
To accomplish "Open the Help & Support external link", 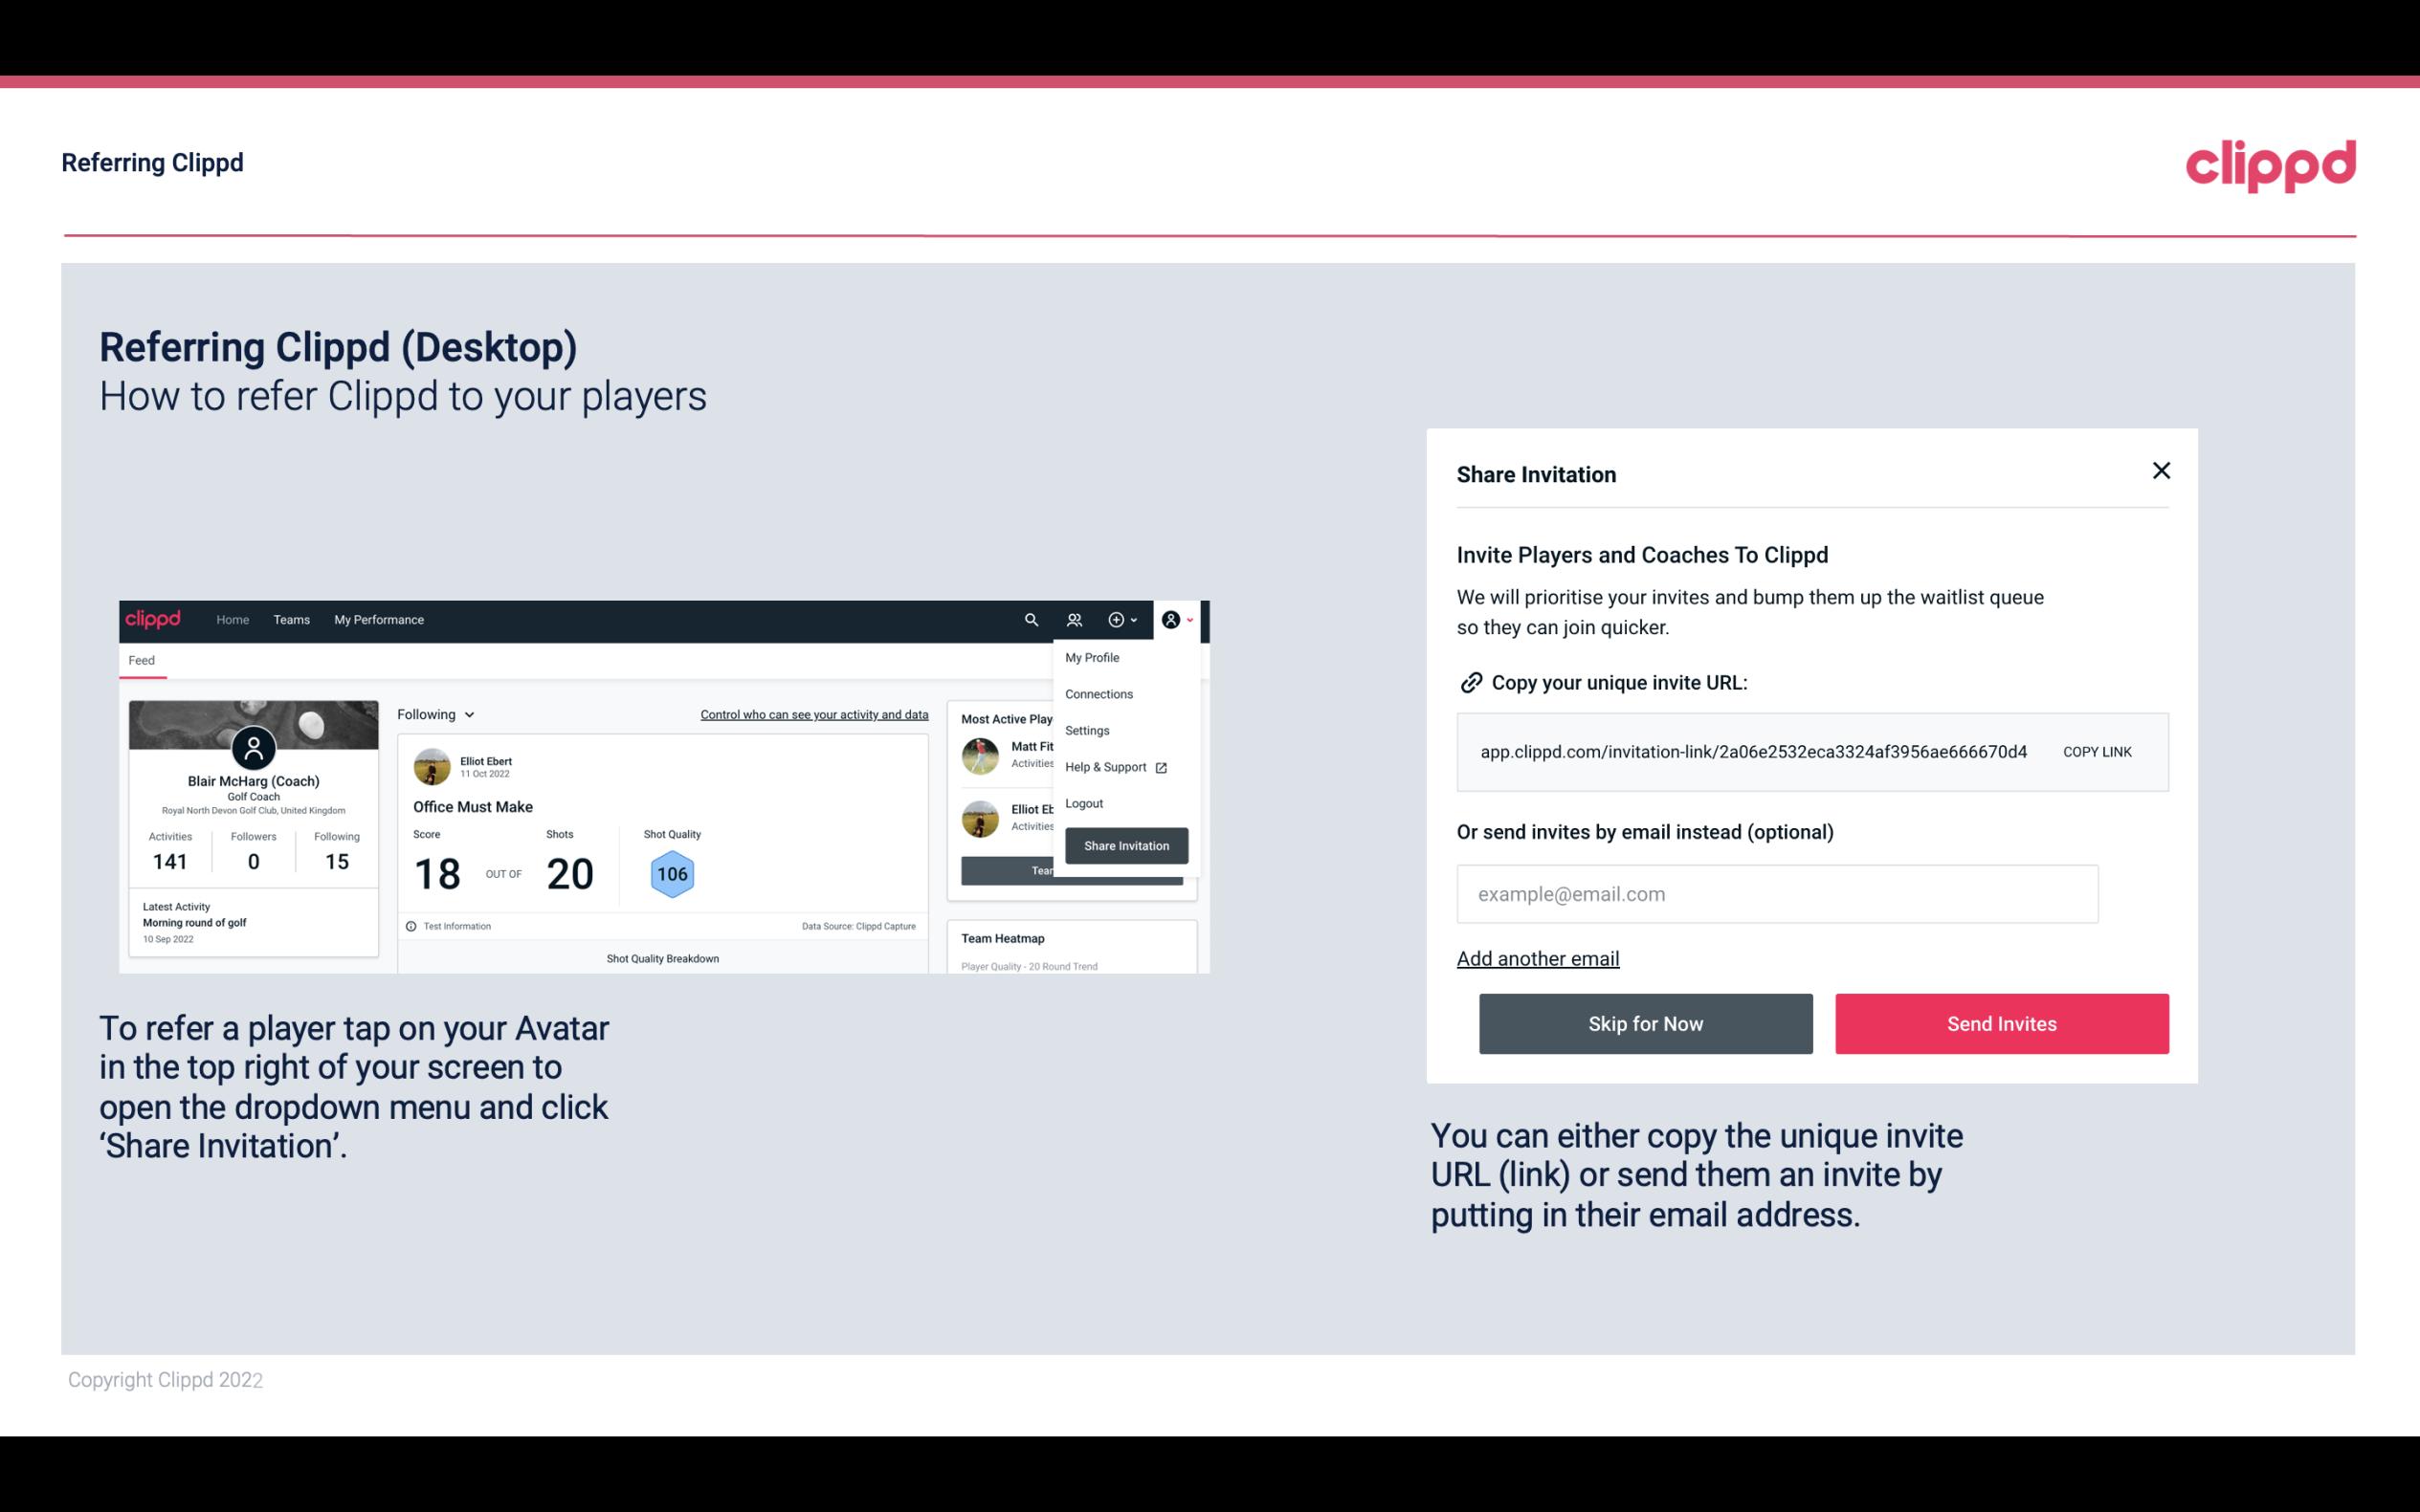I will click(x=1115, y=766).
